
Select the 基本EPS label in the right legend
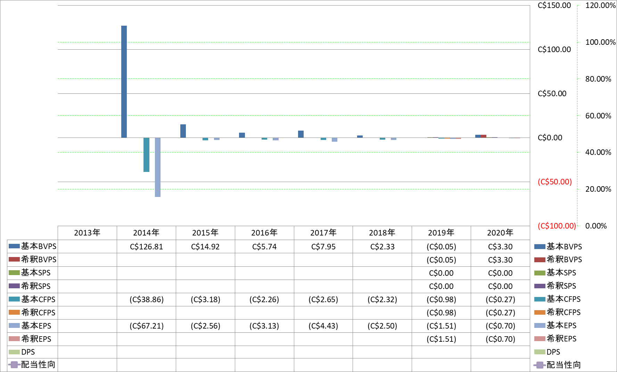coord(561,325)
